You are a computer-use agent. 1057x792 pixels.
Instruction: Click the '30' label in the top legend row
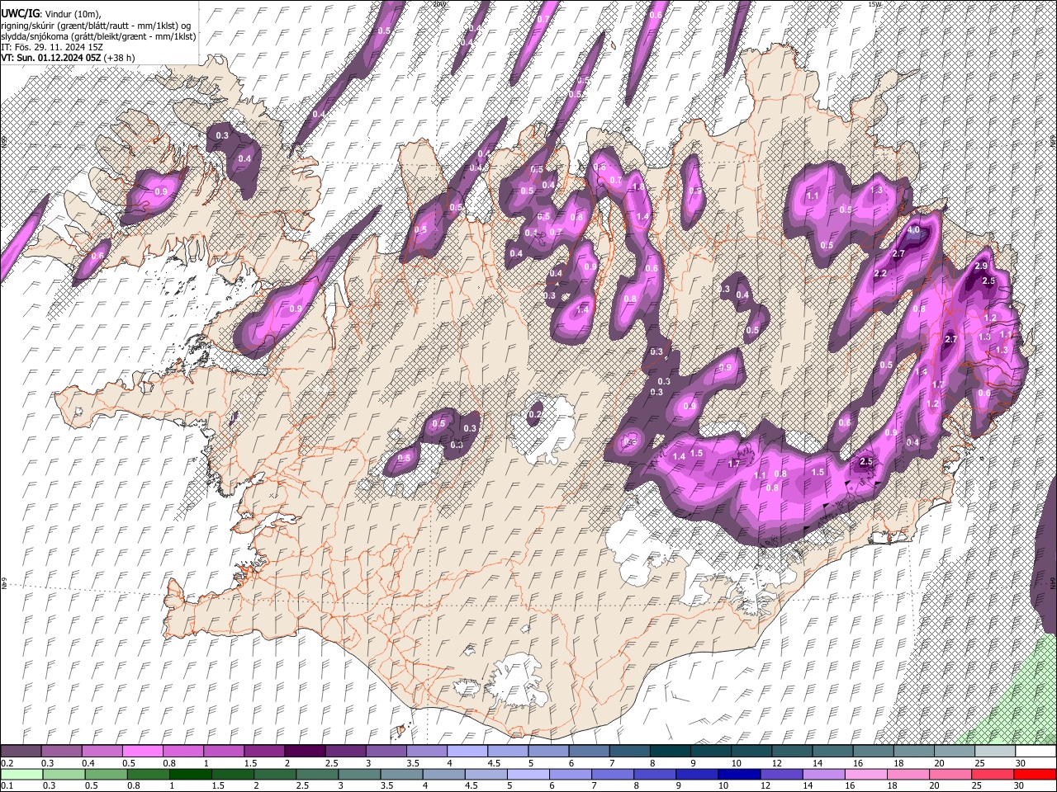pos(1021,763)
